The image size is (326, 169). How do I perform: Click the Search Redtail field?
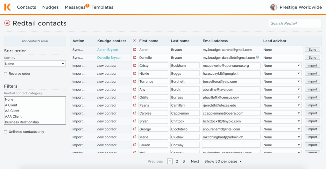click(x=295, y=23)
